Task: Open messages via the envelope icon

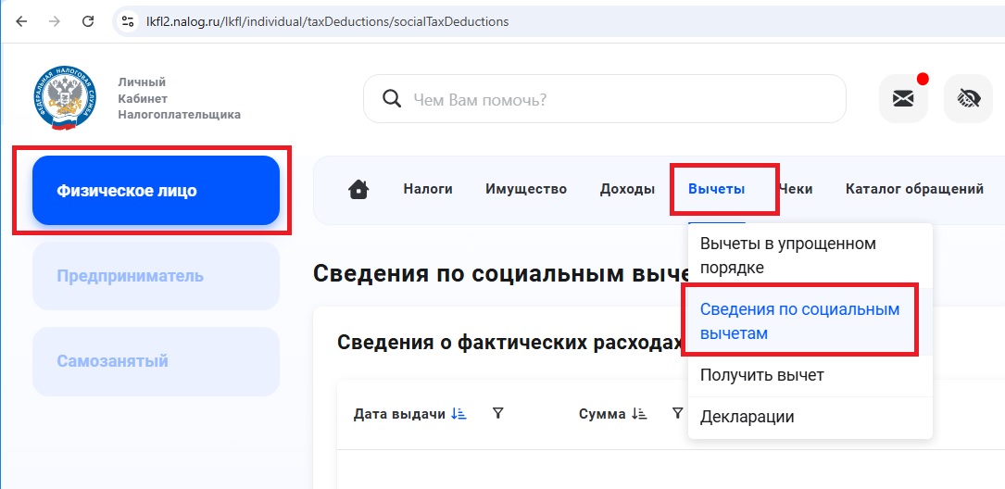Action: tap(902, 98)
